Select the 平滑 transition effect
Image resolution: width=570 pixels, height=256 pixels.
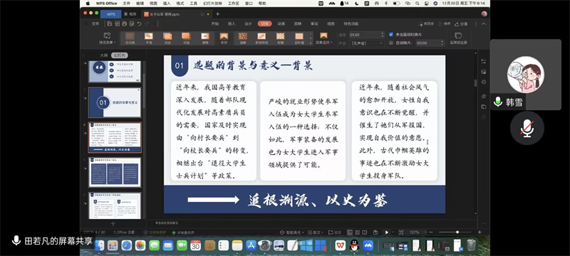(x=148, y=38)
